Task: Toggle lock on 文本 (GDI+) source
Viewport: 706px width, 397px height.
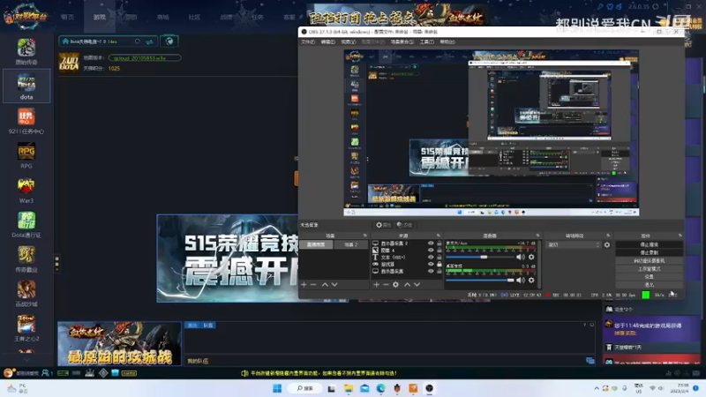Action: (x=439, y=257)
